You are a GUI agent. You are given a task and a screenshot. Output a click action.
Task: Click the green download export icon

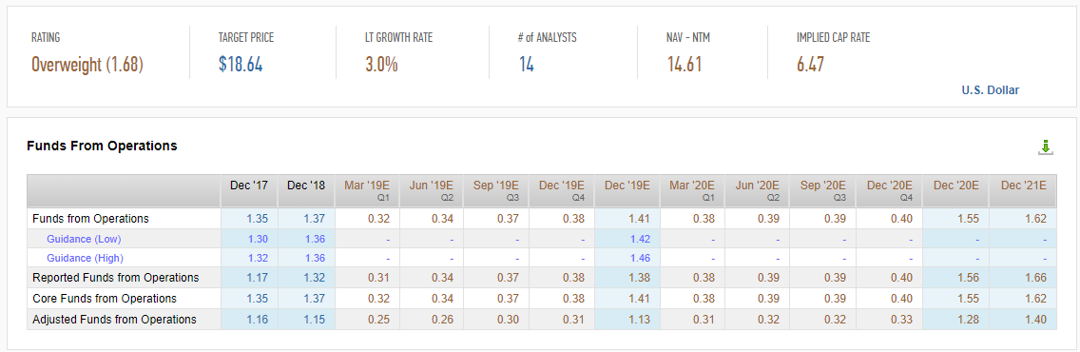point(1045,147)
